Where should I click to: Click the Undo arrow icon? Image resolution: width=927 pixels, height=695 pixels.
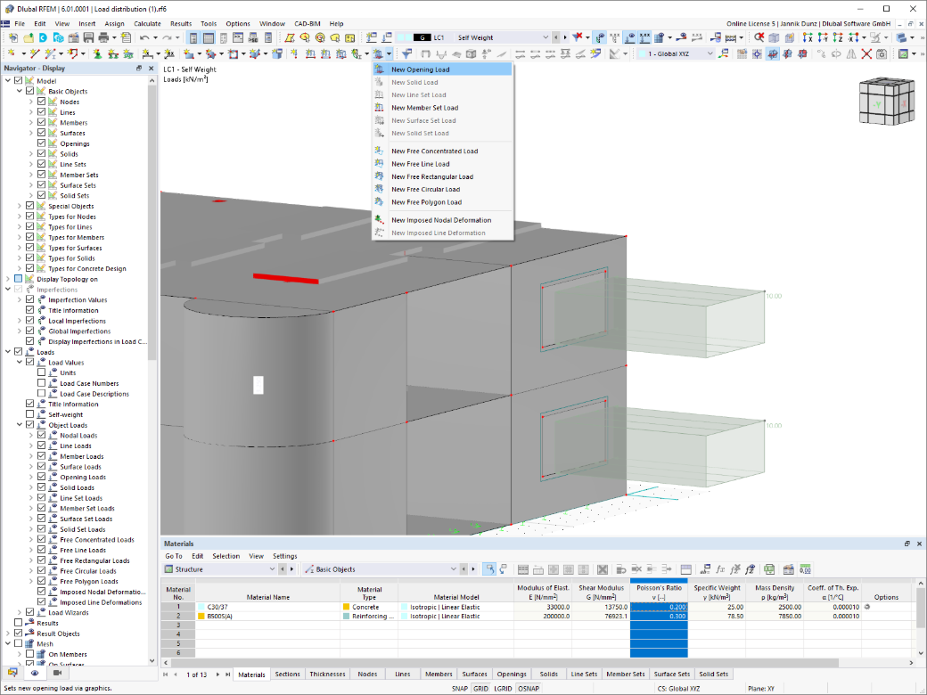click(x=144, y=37)
